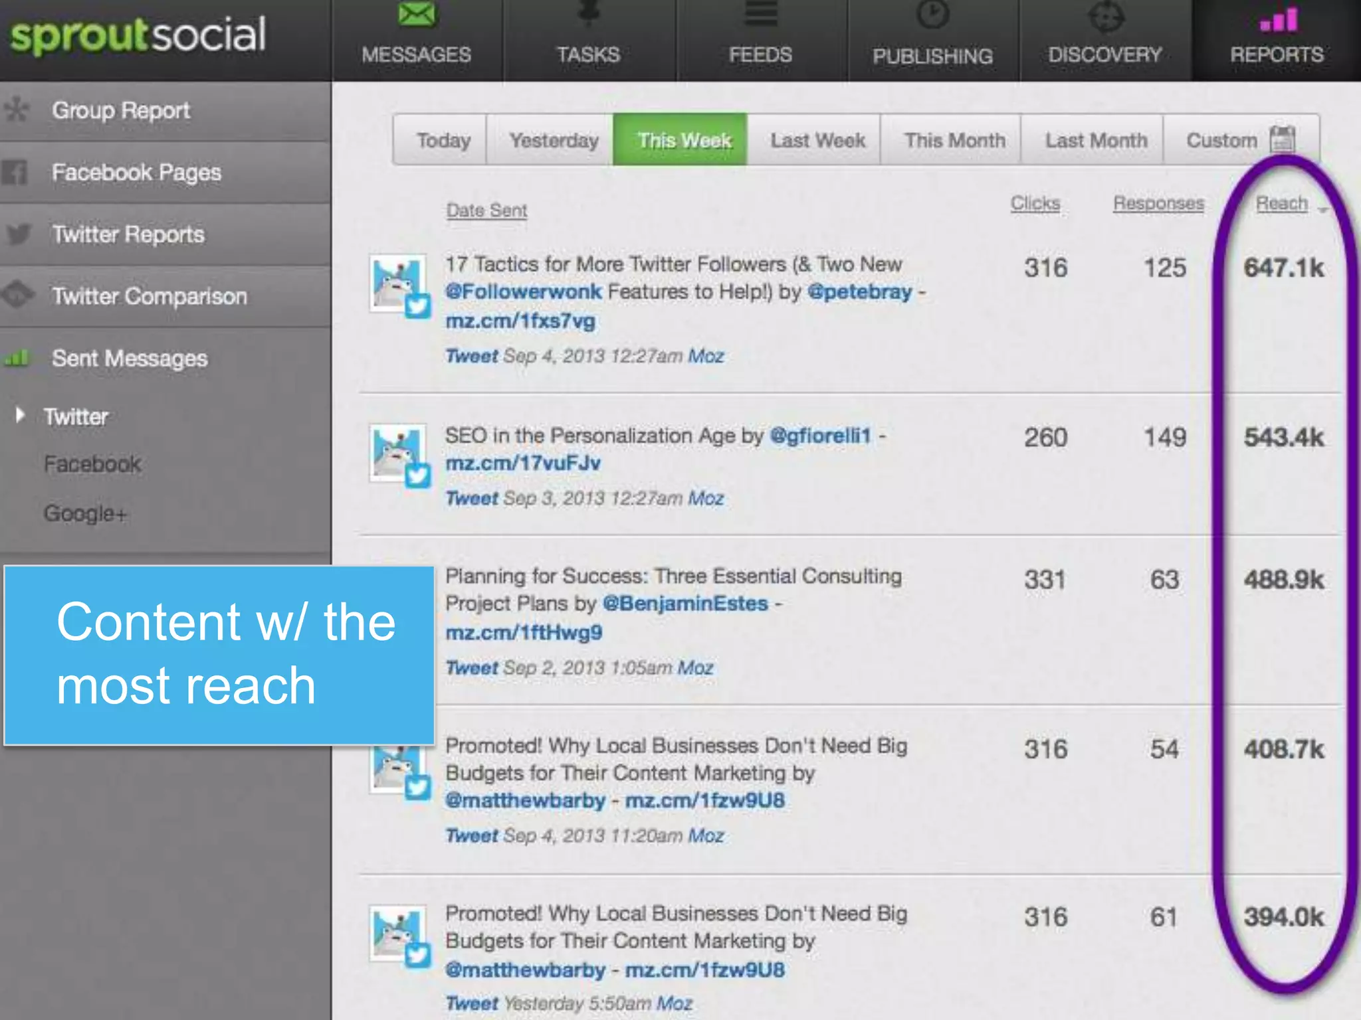The image size is (1361, 1020).
Task: Sort table by Reach column arrow
Action: [1323, 210]
